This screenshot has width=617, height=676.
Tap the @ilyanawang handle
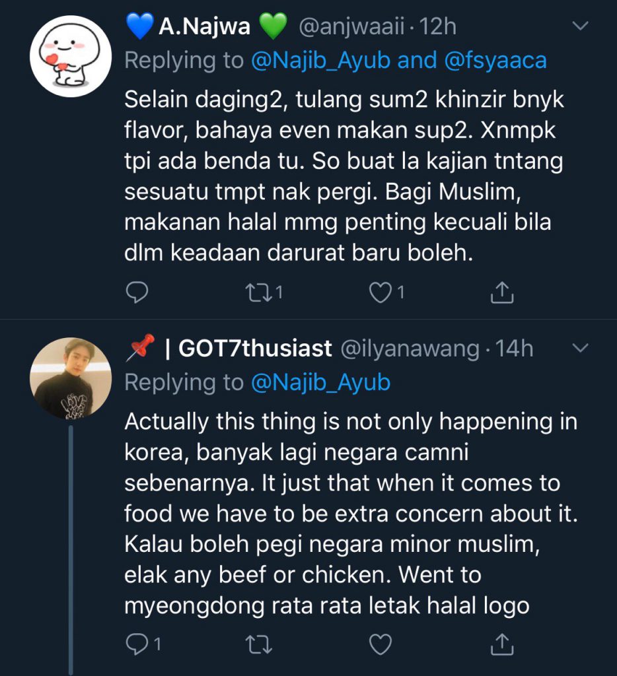tap(410, 349)
